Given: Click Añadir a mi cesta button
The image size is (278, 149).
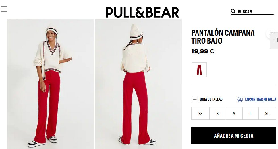Looking at the screenshot, I should (234, 136).
